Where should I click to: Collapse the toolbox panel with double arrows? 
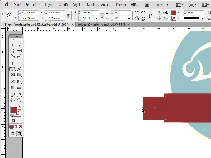pos(17,36)
